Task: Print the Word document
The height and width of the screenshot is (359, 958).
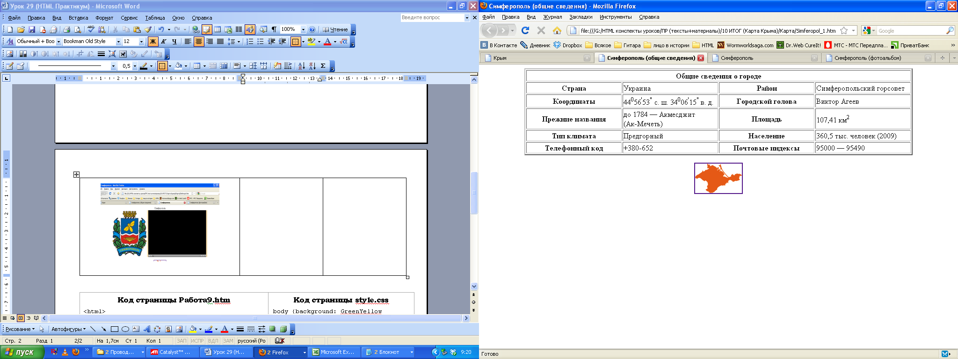Action: tap(66, 29)
